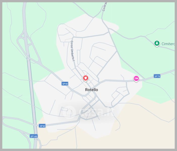Select the Rotello town label
The width and height of the screenshot is (177, 151).
pyautogui.click(x=92, y=90)
